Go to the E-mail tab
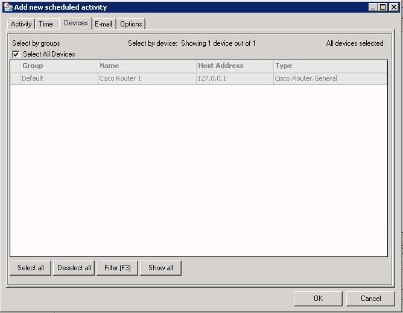 [x=103, y=24]
